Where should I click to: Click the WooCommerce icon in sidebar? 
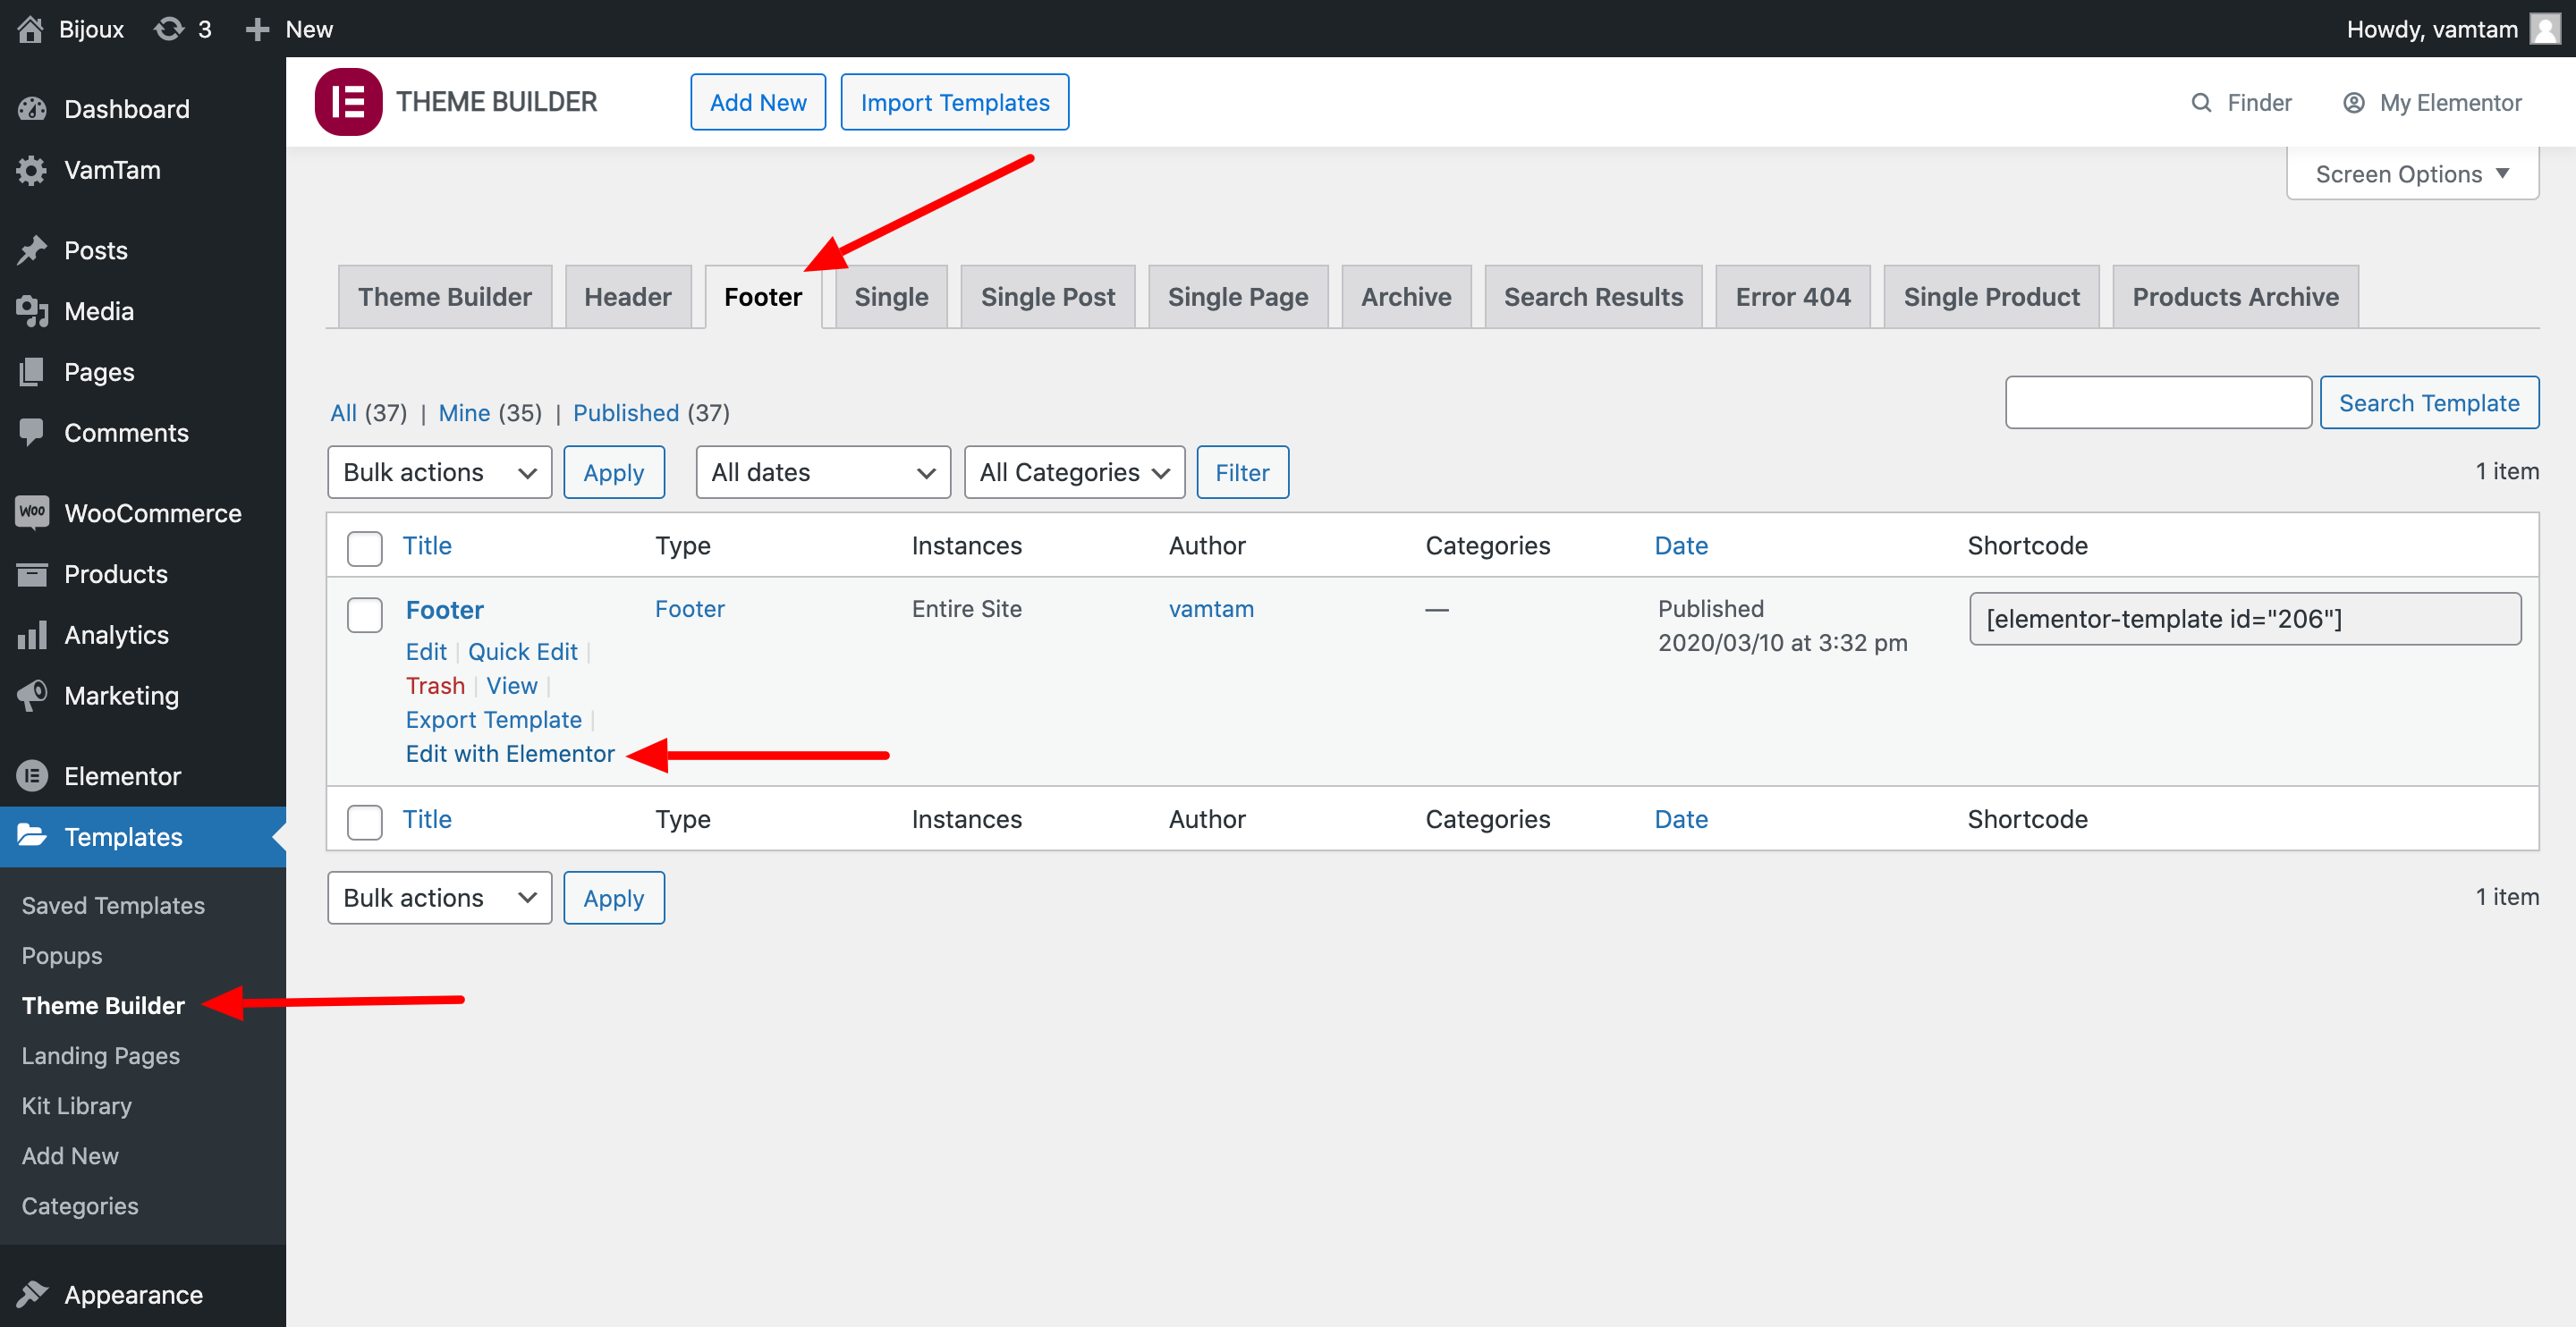[x=32, y=512]
